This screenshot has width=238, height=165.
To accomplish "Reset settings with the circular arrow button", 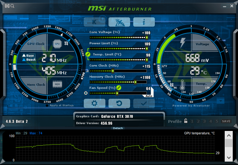I will coord(119,103).
